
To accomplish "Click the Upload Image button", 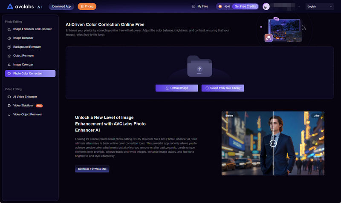I will point(177,88).
